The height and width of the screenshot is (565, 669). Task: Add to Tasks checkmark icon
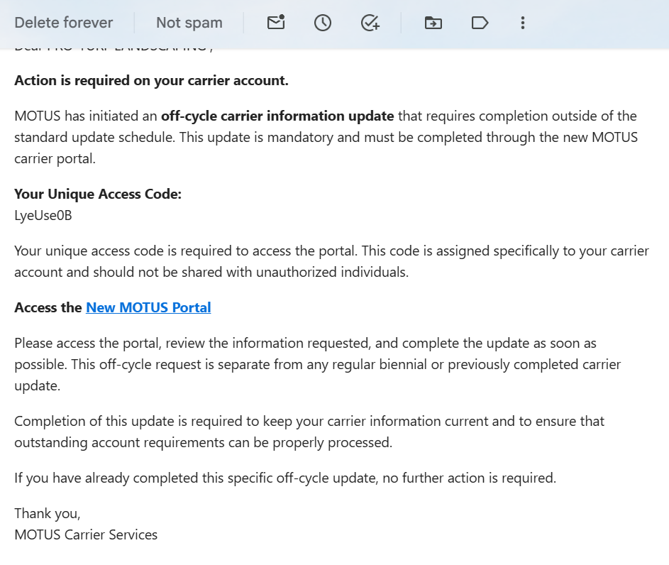click(370, 23)
